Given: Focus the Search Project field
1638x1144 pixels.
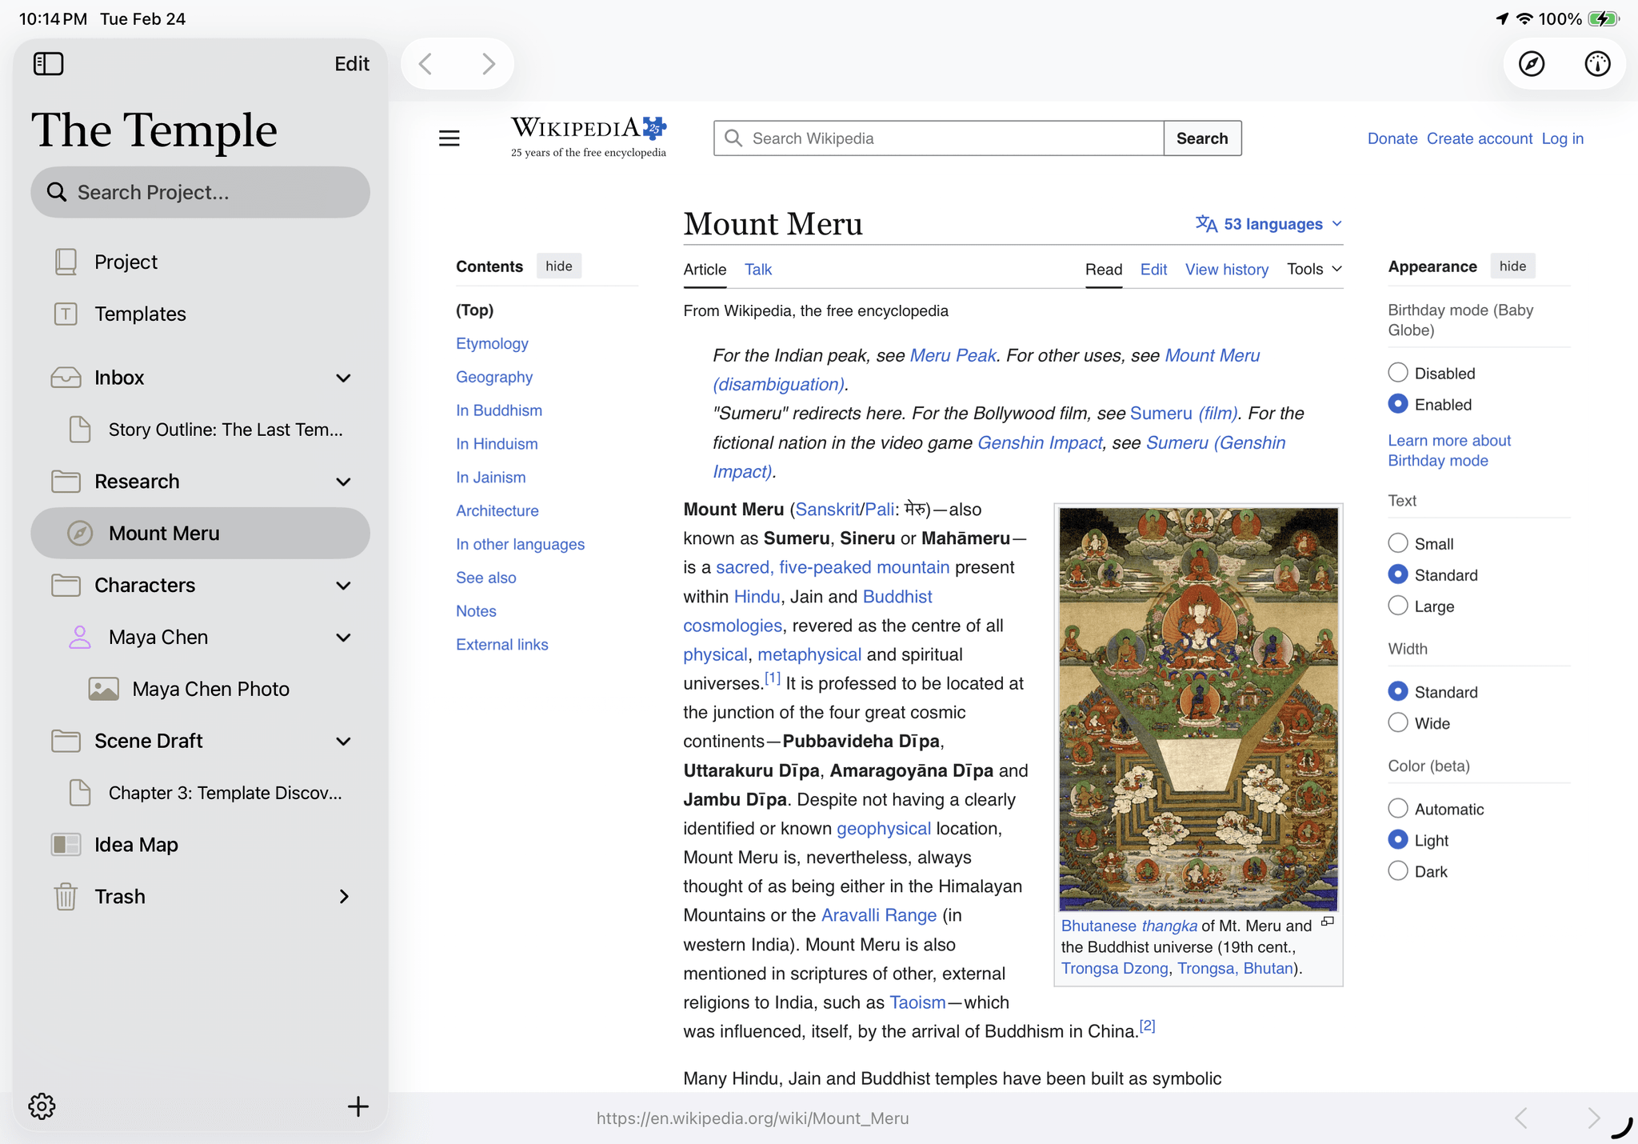Looking at the screenshot, I should pyautogui.click(x=200, y=192).
